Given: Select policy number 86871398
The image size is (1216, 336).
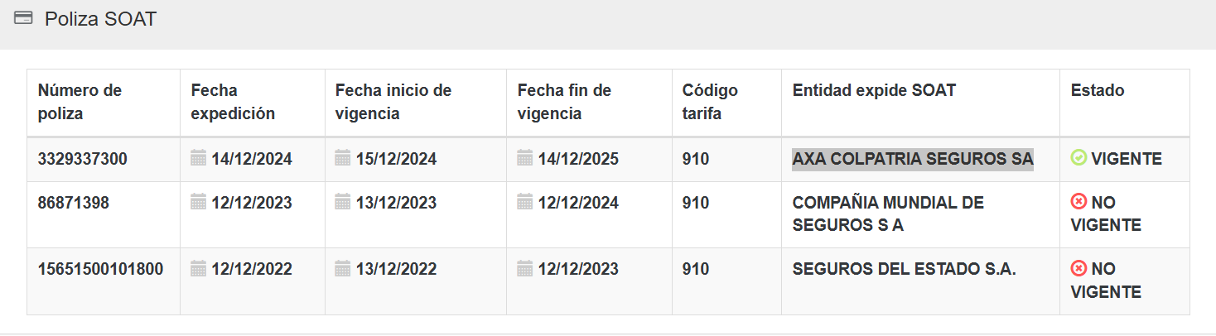Looking at the screenshot, I should 73,203.
